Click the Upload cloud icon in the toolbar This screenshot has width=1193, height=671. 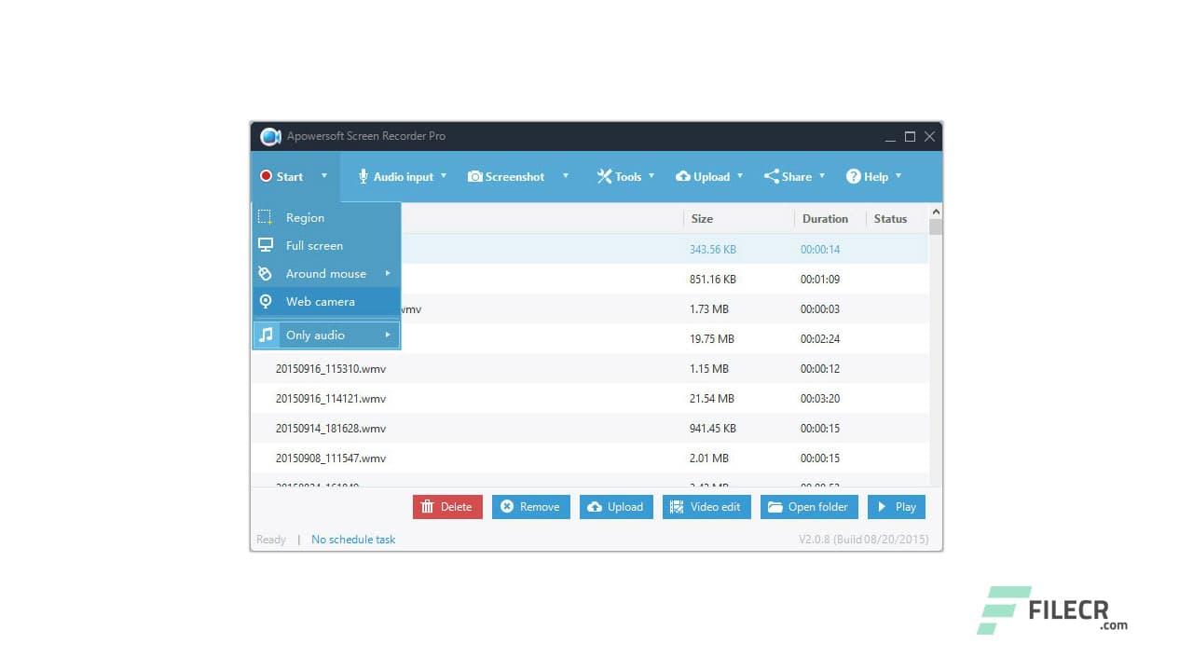coord(685,176)
